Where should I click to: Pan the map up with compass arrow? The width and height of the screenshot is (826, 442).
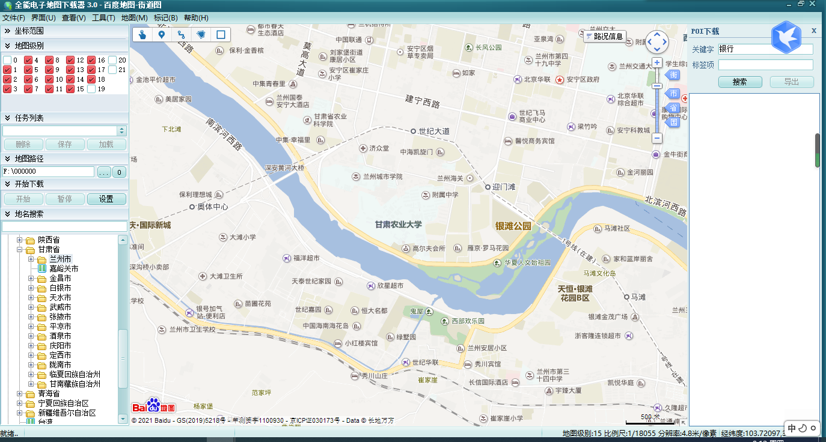(x=657, y=34)
